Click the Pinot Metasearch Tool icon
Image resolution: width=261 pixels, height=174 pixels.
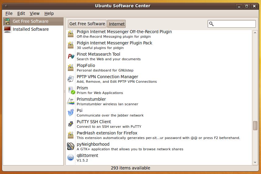click(x=71, y=56)
